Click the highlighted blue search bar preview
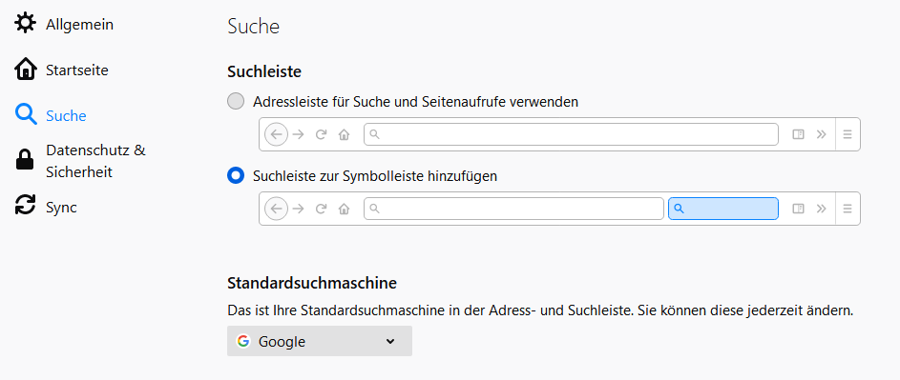The image size is (900, 380). (723, 209)
